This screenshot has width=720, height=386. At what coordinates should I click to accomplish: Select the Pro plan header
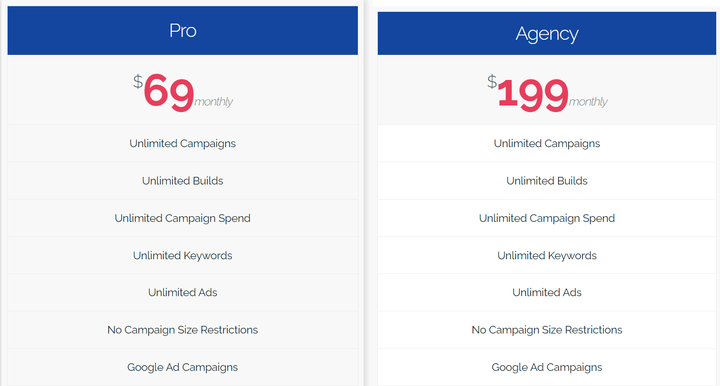[x=182, y=30]
